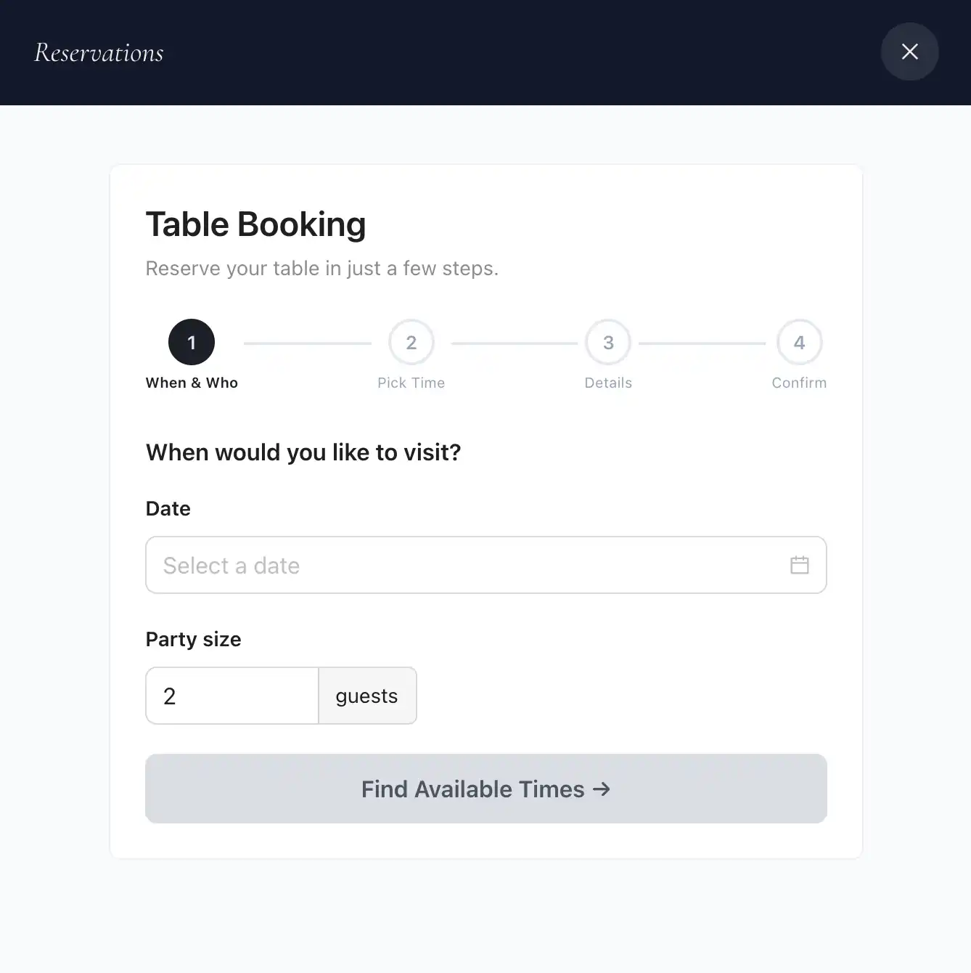971x973 pixels.
Task: Click the "Table Booking" heading
Action: pos(255,224)
